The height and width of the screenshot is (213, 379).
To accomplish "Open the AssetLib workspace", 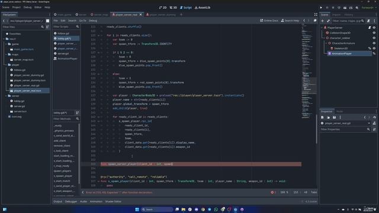I will [203, 8].
